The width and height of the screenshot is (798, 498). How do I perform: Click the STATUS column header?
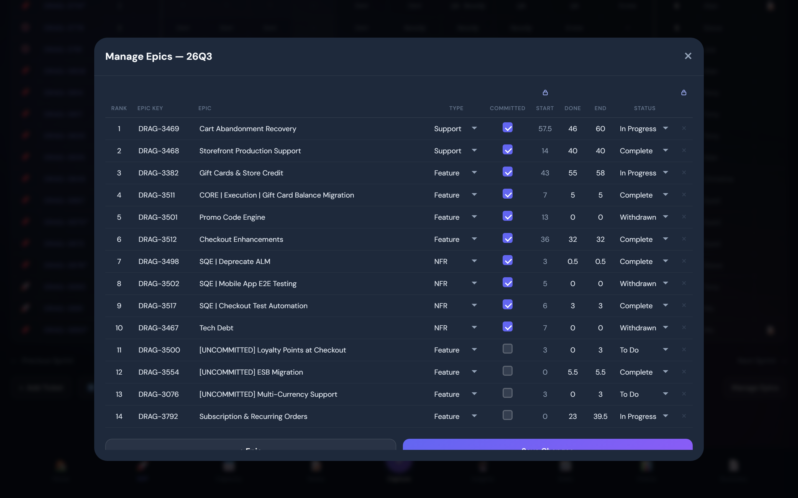[644, 108]
